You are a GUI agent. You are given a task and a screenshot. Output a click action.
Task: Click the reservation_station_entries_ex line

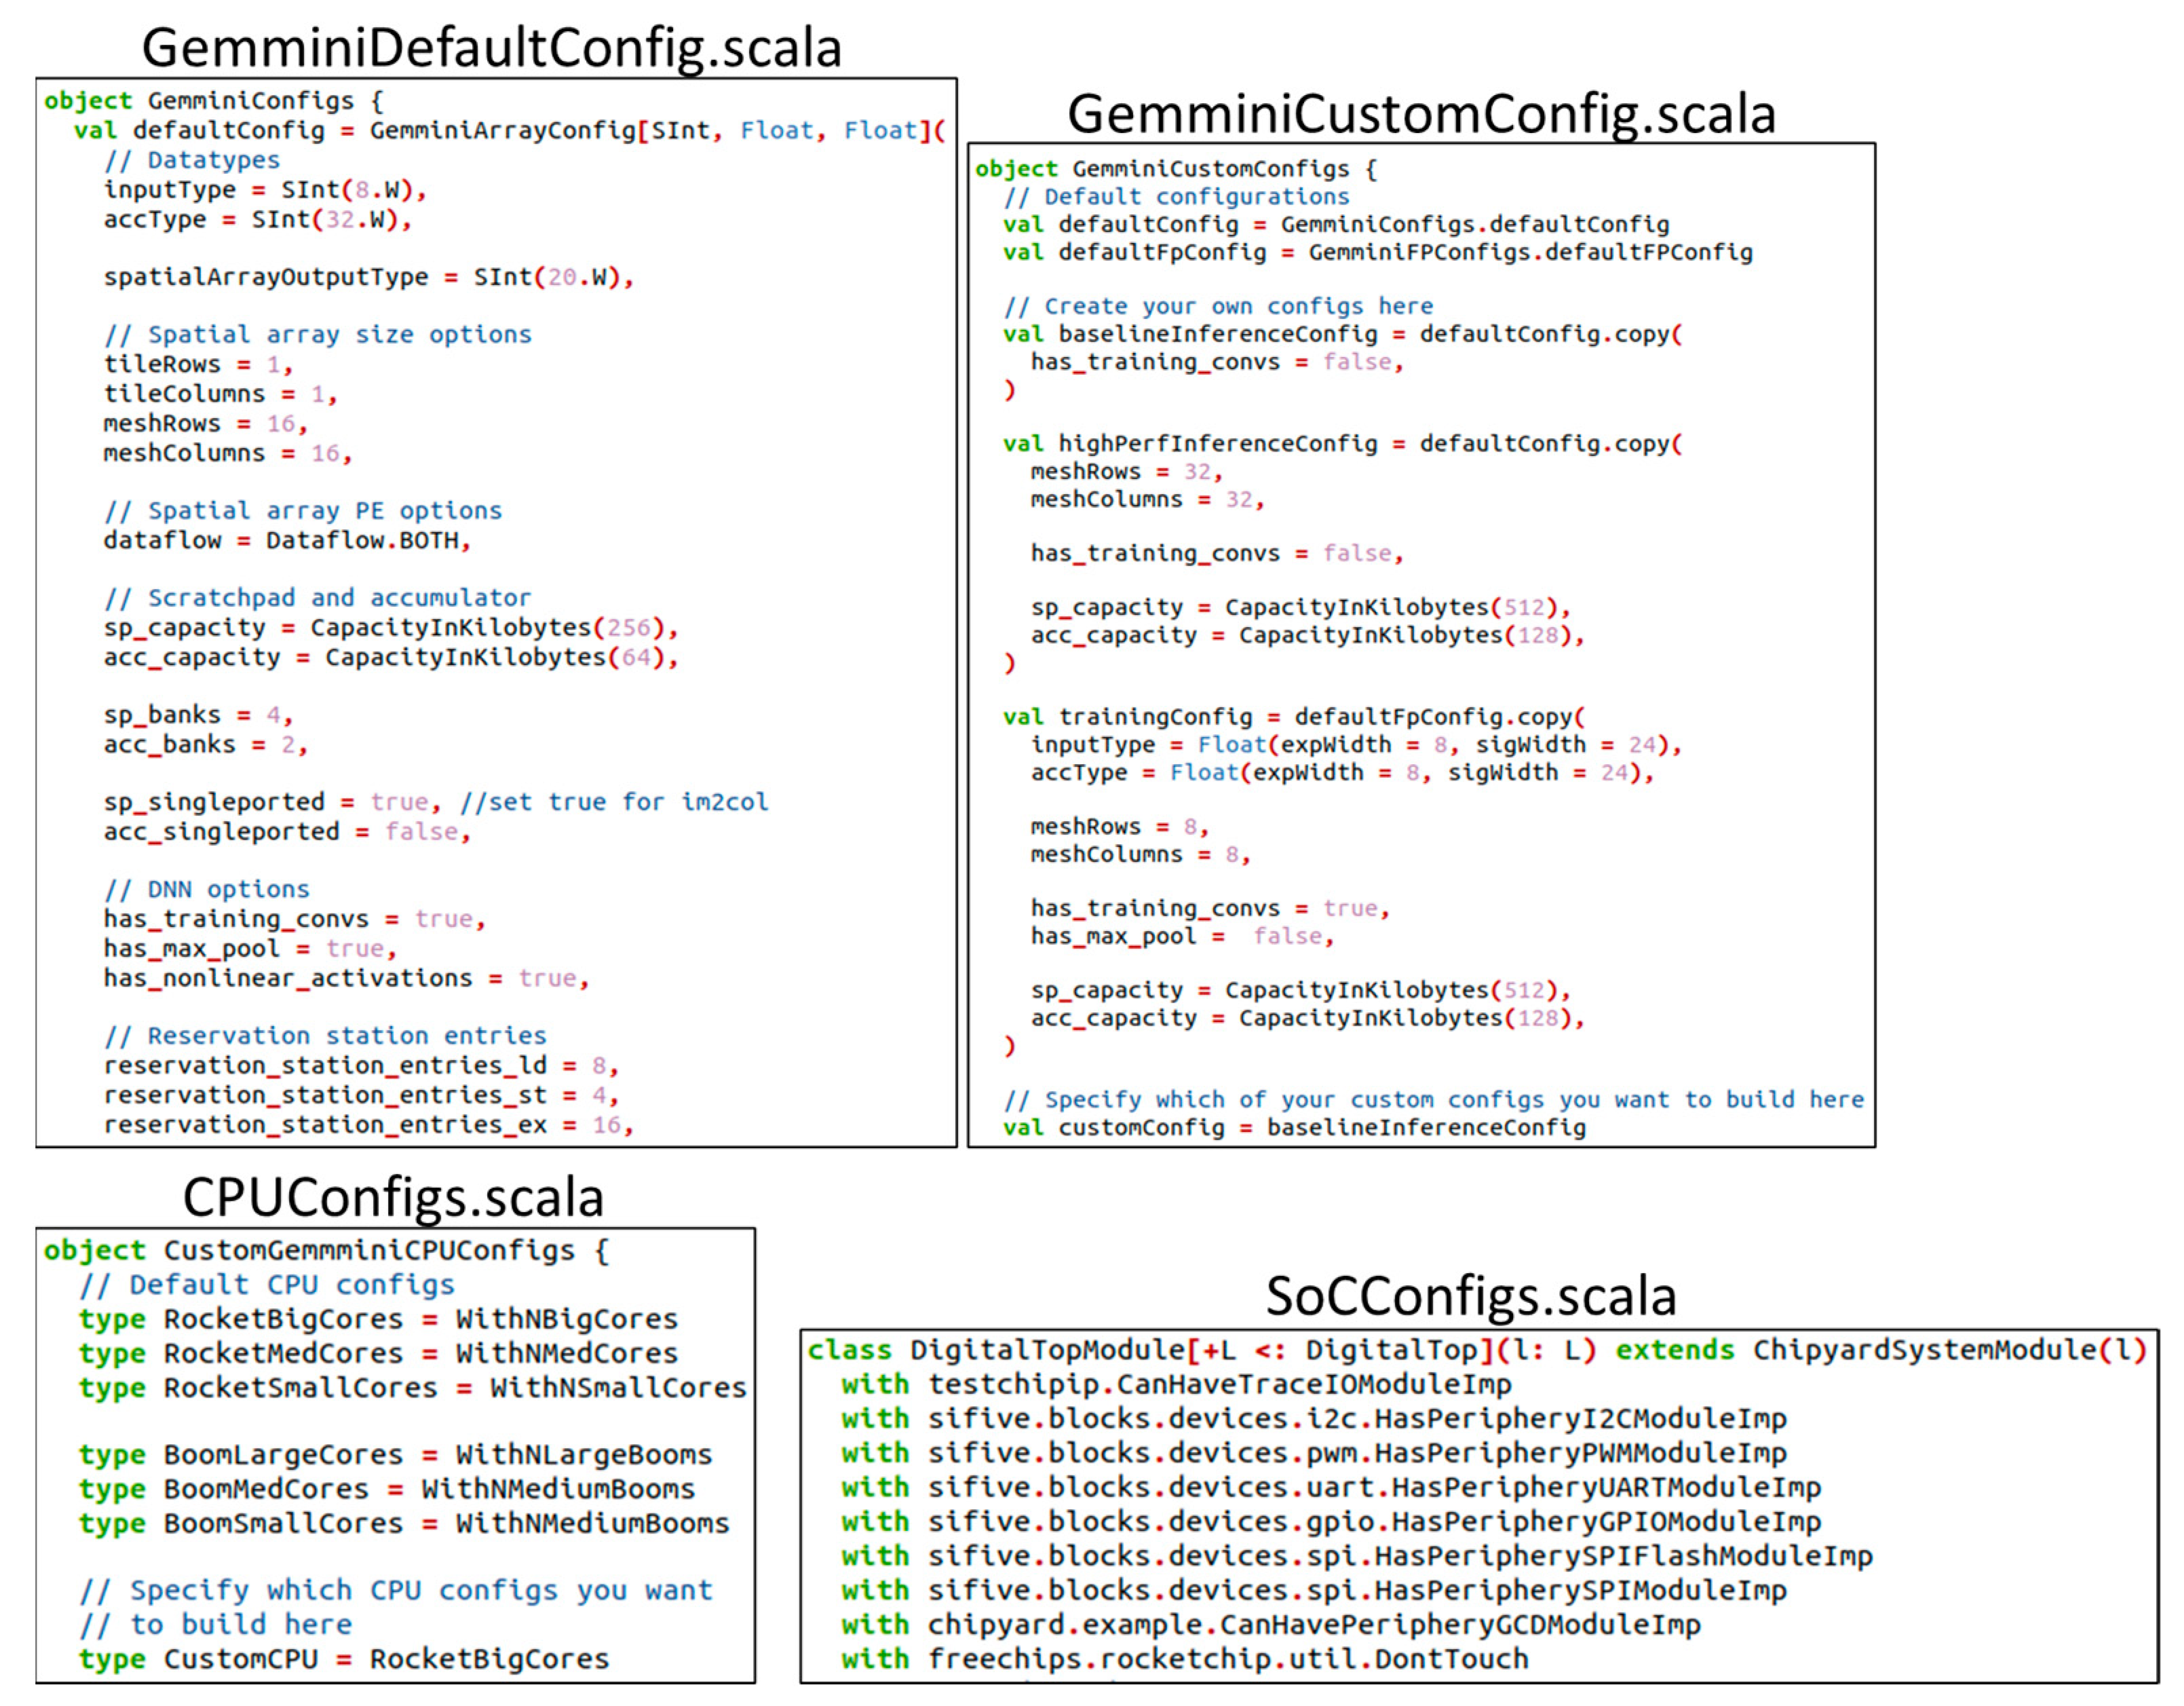[x=367, y=1125]
